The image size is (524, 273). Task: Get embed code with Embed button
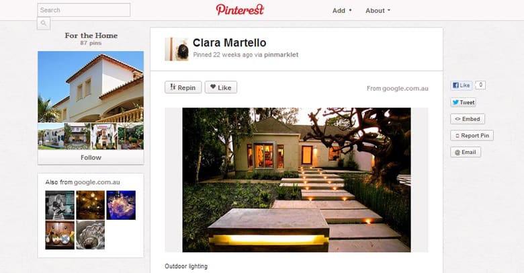pos(468,119)
